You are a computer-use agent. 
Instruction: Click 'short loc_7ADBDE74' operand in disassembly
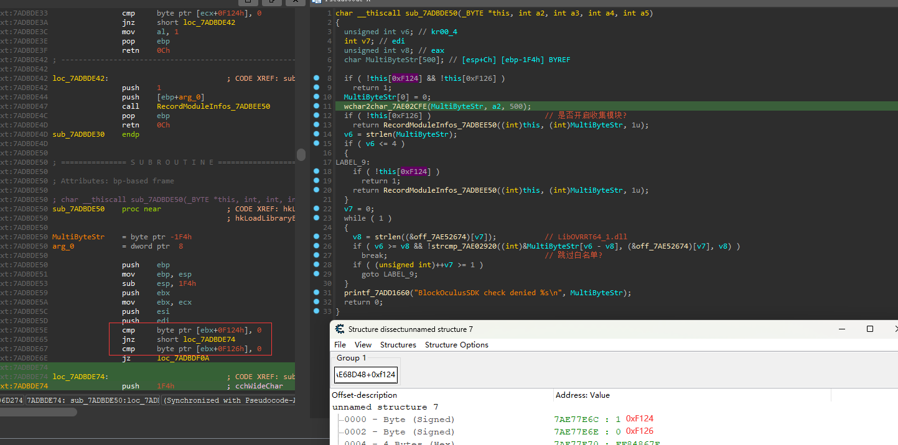click(196, 339)
